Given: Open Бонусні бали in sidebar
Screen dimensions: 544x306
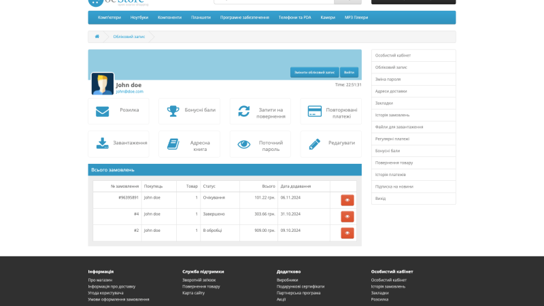Looking at the screenshot, I should pos(413,150).
